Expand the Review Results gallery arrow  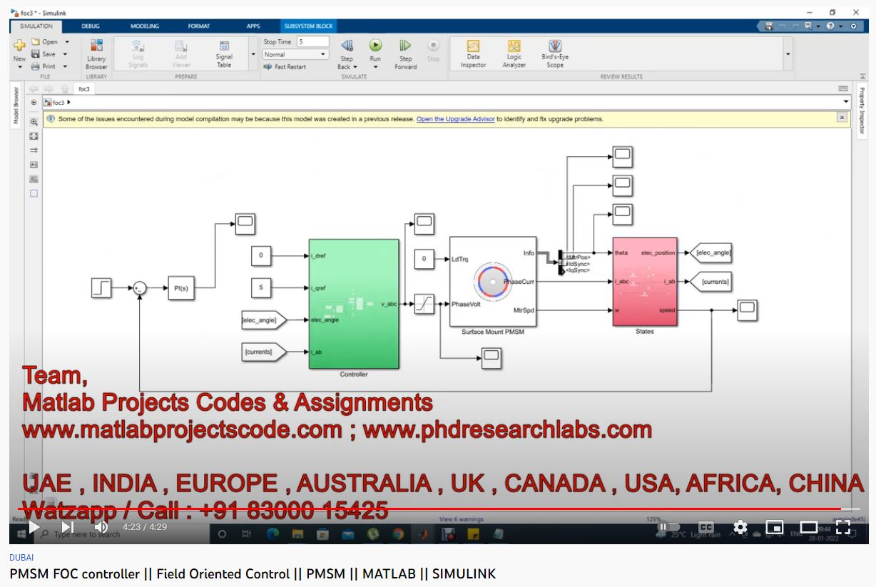pyautogui.click(x=788, y=54)
